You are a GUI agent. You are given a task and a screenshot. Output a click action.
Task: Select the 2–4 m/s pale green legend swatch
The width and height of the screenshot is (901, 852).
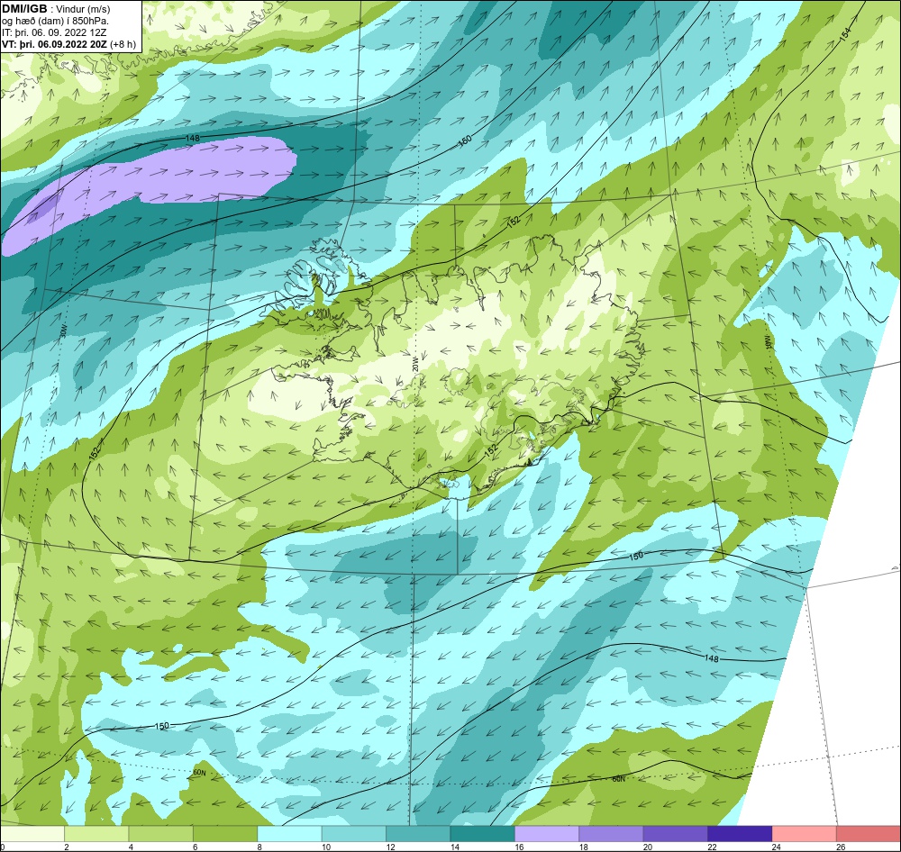point(96,834)
